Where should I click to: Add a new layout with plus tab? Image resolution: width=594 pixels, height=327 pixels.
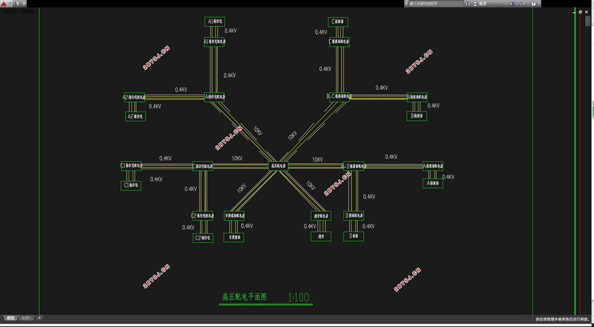tap(39, 318)
